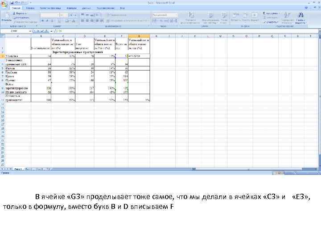Click the zoom slider in status bar
This screenshot has height=241, width=321.
pyautogui.click(x=306, y=173)
